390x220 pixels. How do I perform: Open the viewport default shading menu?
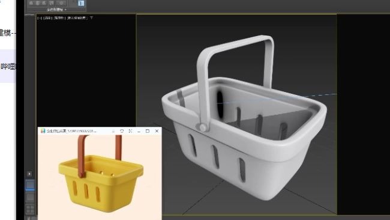coord(77,18)
